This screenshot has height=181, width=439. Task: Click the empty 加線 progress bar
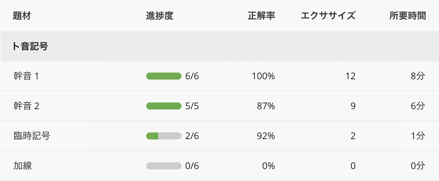tap(163, 166)
